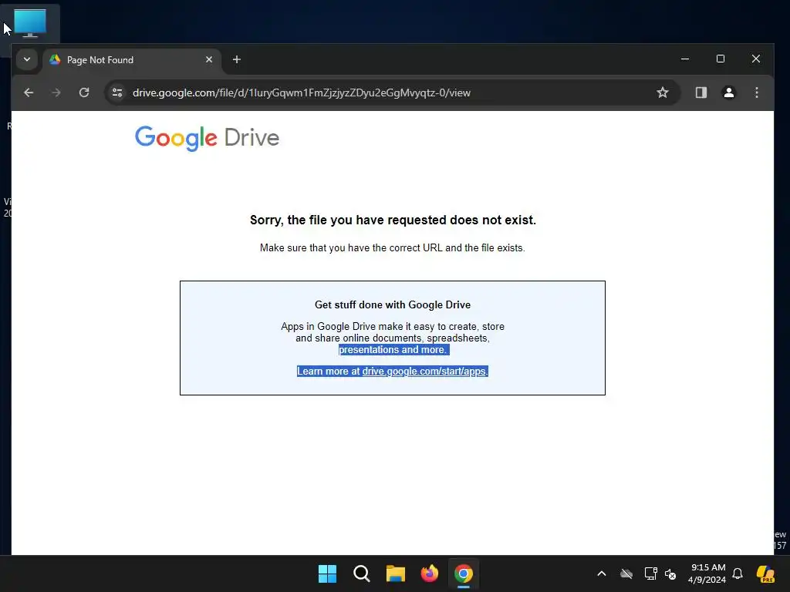Open the Windows Start menu
790x592 pixels.
click(327, 573)
